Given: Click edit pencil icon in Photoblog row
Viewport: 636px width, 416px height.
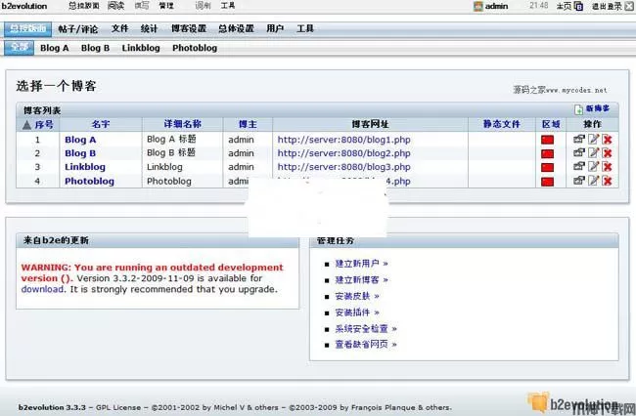Looking at the screenshot, I should click(x=593, y=181).
